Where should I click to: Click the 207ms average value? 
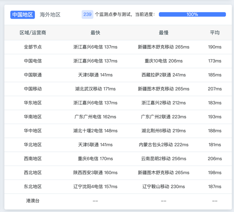[x=215, y=89]
